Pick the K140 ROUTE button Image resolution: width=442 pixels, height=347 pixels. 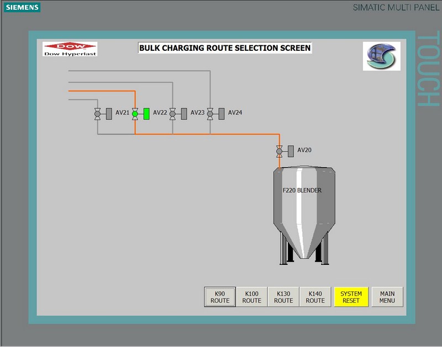[315, 297]
